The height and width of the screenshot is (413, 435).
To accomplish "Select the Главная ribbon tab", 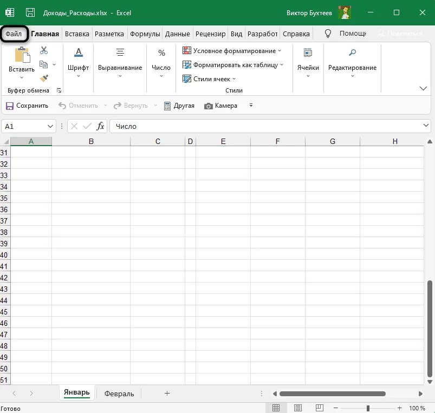I will coord(45,34).
